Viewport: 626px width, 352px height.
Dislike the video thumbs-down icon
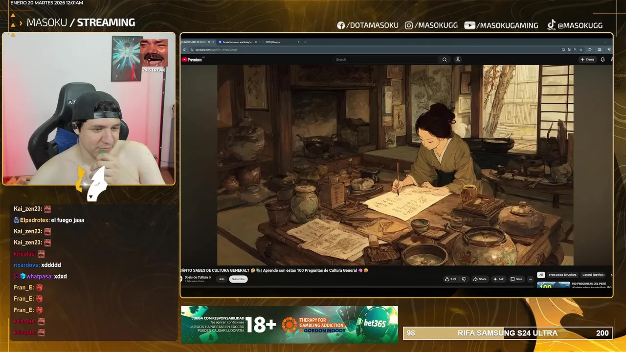tap(464, 279)
